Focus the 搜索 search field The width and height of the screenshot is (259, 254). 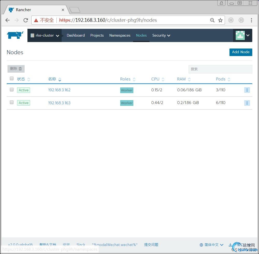click(x=220, y=69)
